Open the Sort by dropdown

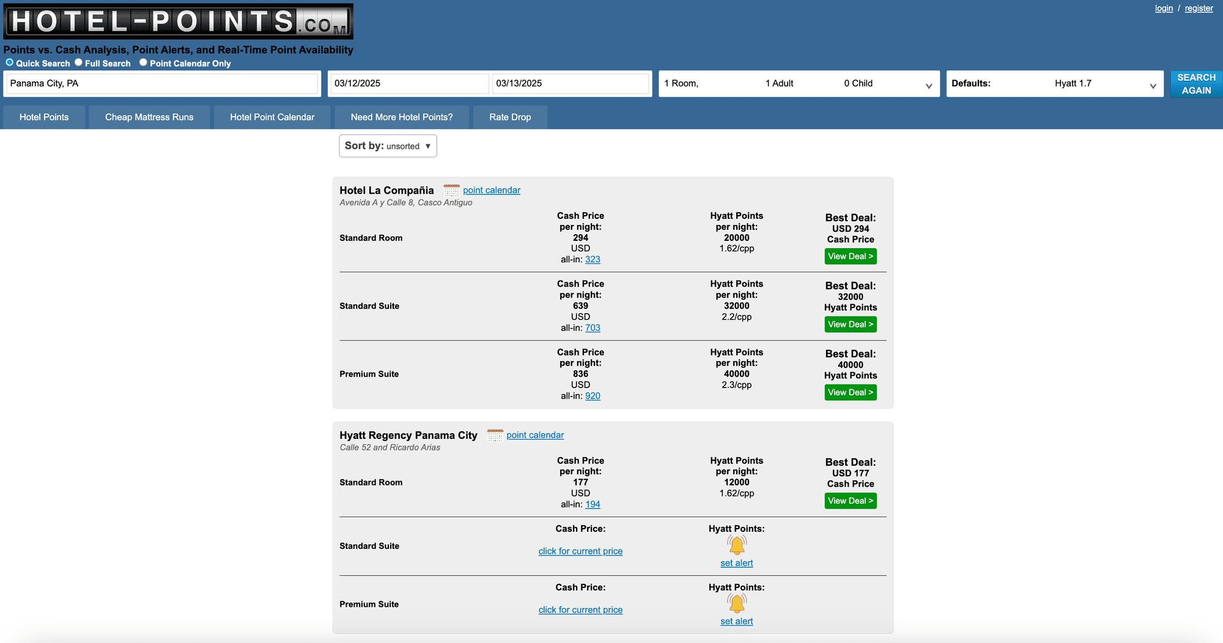point(388,146)
